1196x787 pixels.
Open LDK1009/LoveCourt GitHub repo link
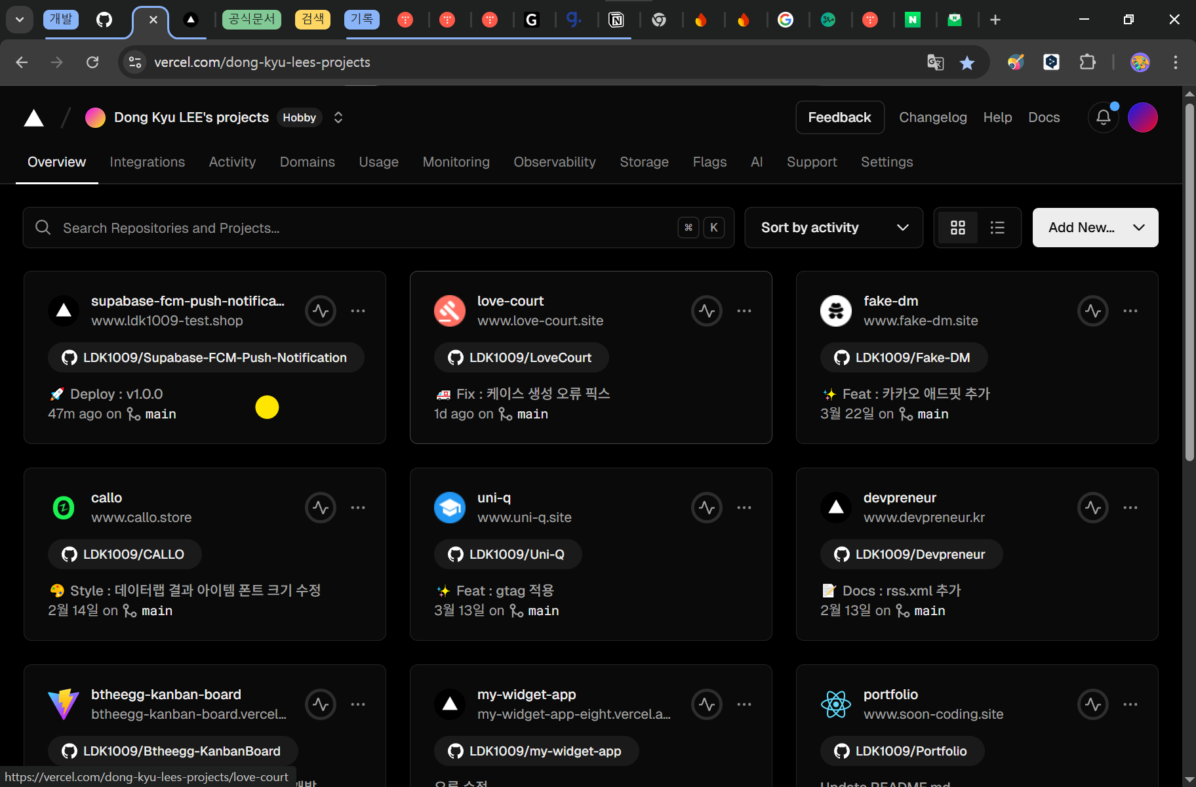coord(521,357)
